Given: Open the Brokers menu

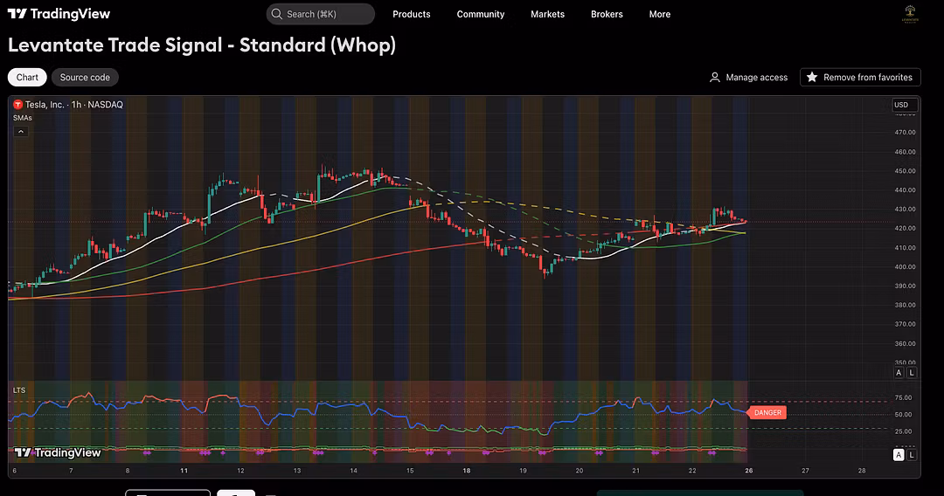Looking at the screenshot, I should [x=607, y=14].
